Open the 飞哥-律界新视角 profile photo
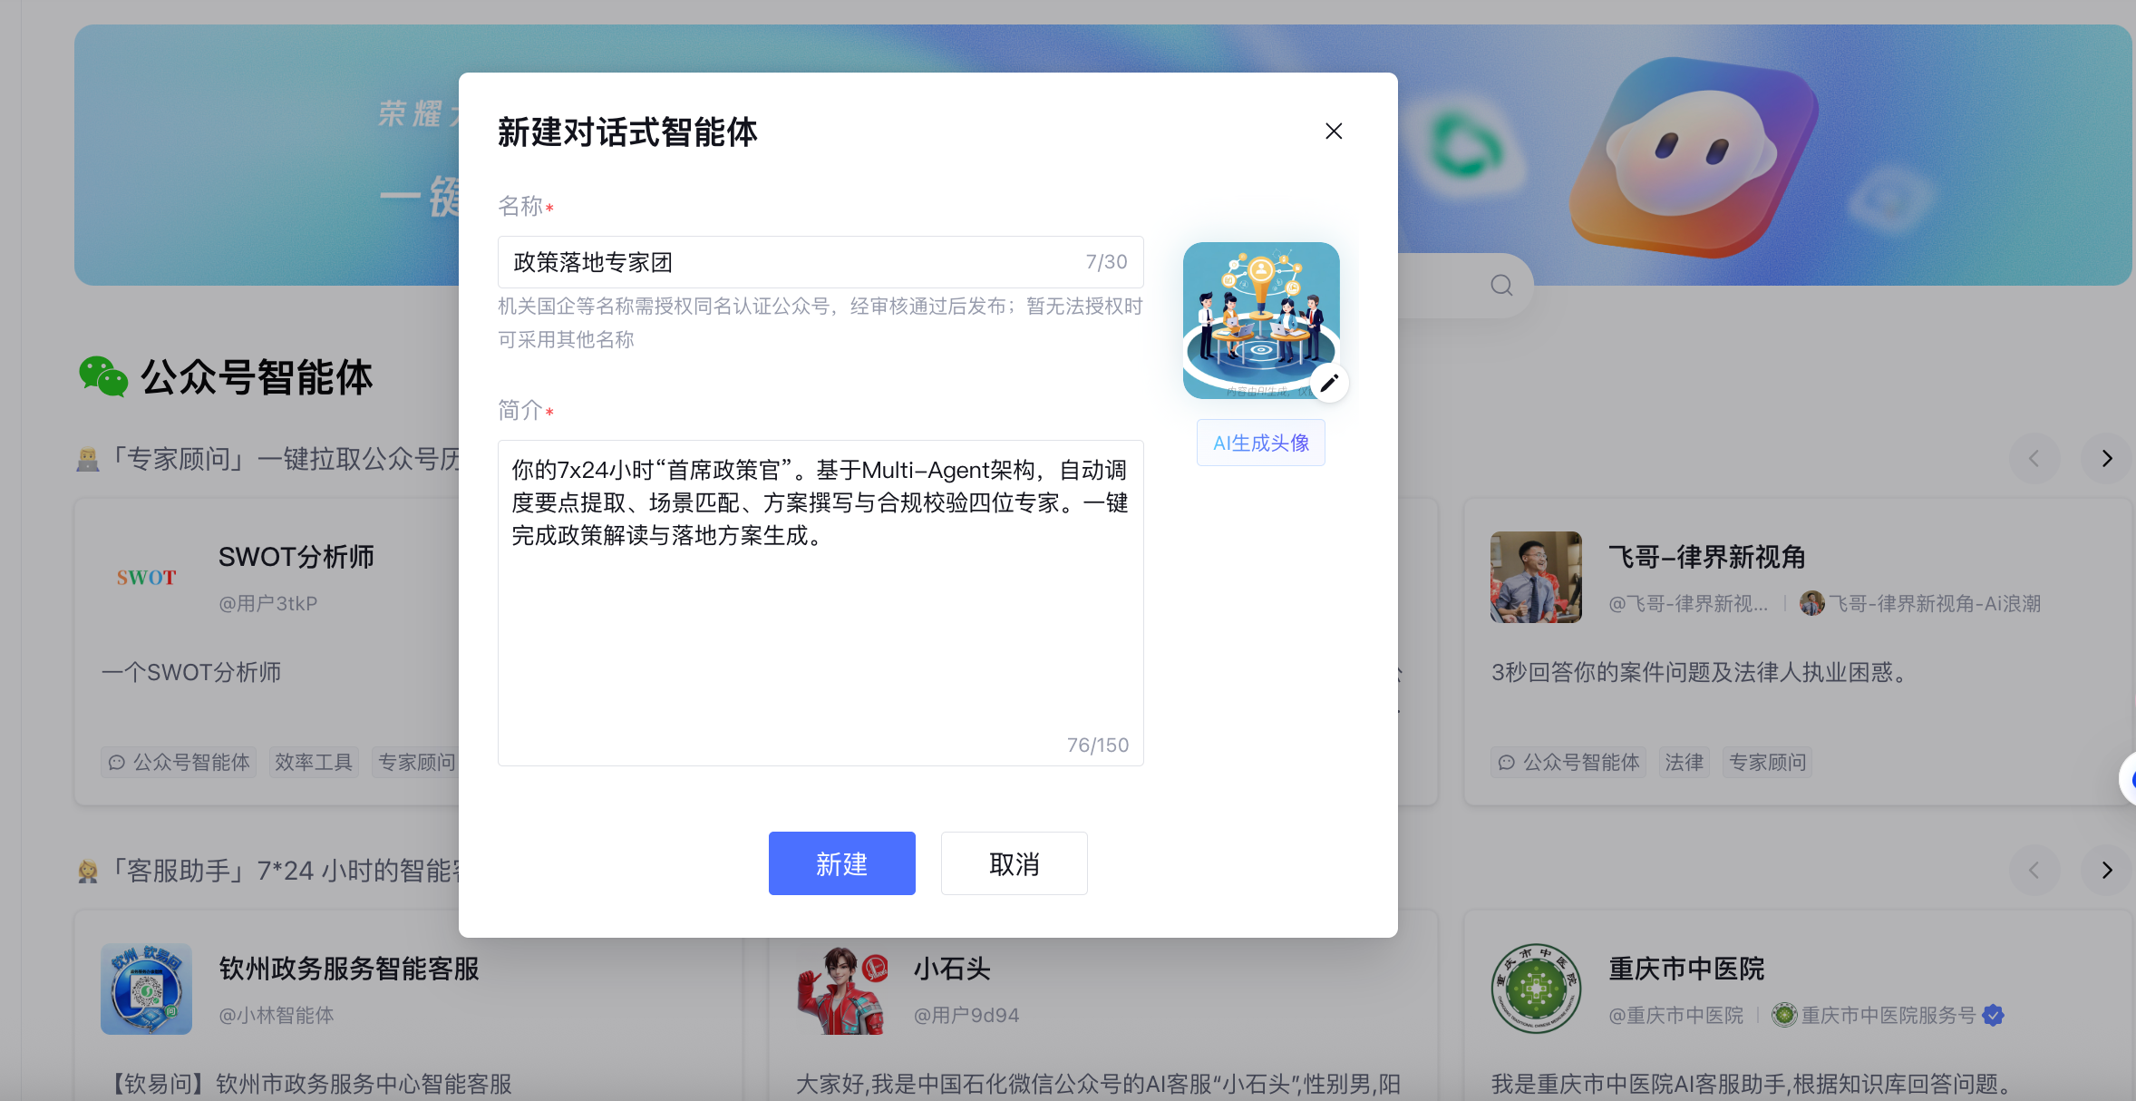The height and width of the screenshot is (1101, 2136). point(1536,577)
